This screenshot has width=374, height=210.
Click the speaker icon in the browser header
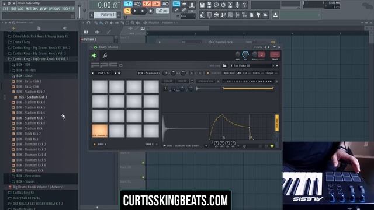(x=64, y=28)
